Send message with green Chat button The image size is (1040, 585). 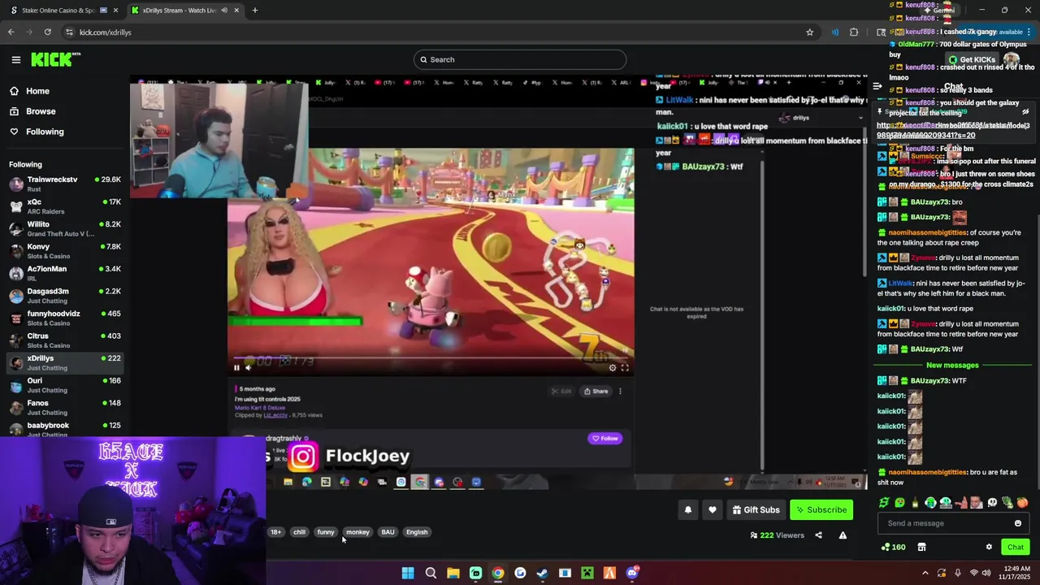coord(1015,547)
